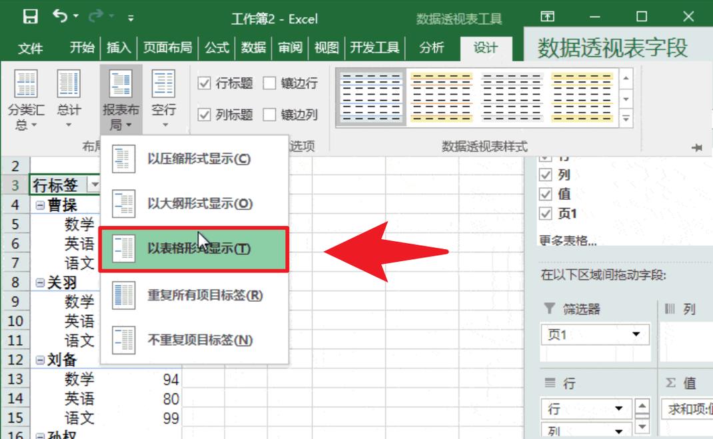The height and width of the screenshot is (439, 713).
Task: Click the Undo arrow icon
Action: tap(60, 17)
